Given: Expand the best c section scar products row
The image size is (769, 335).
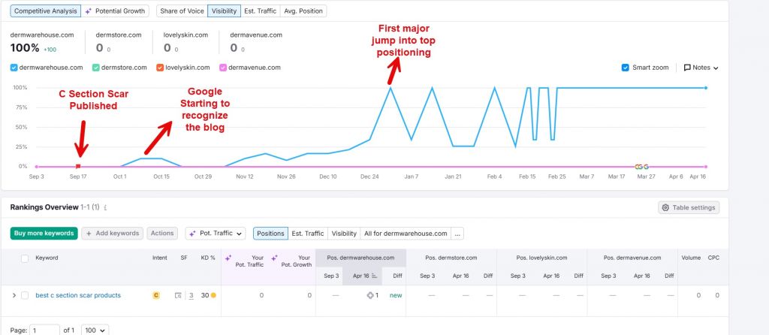Looking at the screenshot, I should click(14, 295).
